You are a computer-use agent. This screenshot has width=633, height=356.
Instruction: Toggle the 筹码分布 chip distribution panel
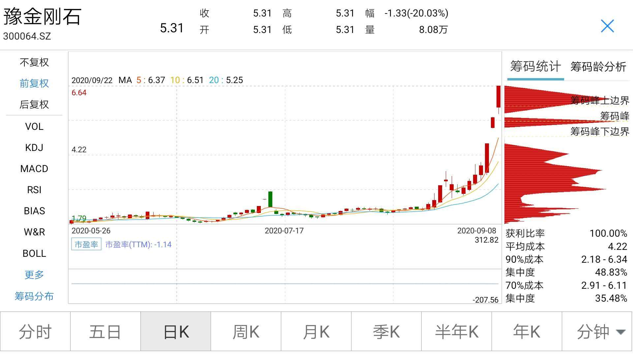(x=34, y=296)
